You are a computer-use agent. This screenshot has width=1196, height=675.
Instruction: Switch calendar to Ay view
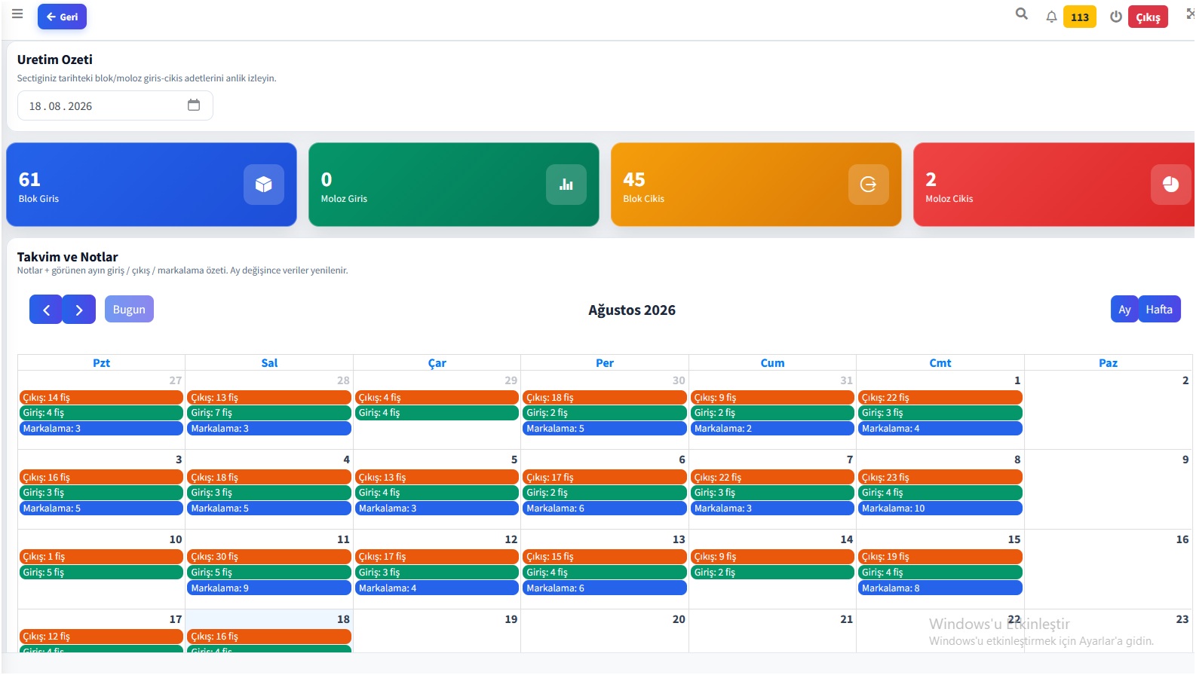pos(1124,310)
